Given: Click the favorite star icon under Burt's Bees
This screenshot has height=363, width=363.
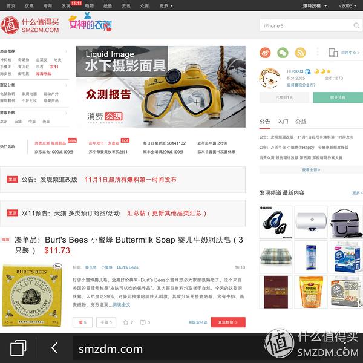Looking at the screenshot, I should point(126,322).
